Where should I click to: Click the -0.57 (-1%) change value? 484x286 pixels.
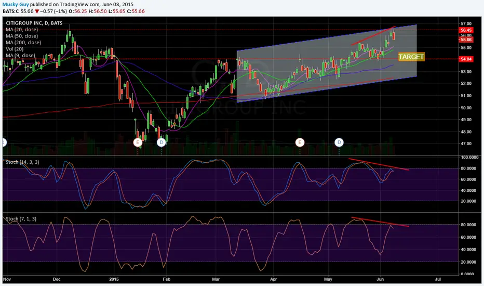pyautogui.click(x=53, y=11)
